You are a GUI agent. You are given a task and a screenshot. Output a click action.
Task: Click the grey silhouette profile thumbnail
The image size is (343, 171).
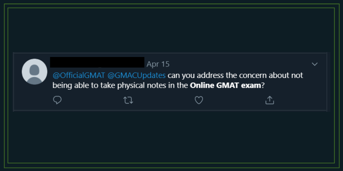point(35,71)
